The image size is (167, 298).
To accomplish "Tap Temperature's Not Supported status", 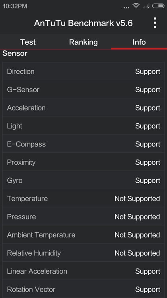I will point(137,199).
